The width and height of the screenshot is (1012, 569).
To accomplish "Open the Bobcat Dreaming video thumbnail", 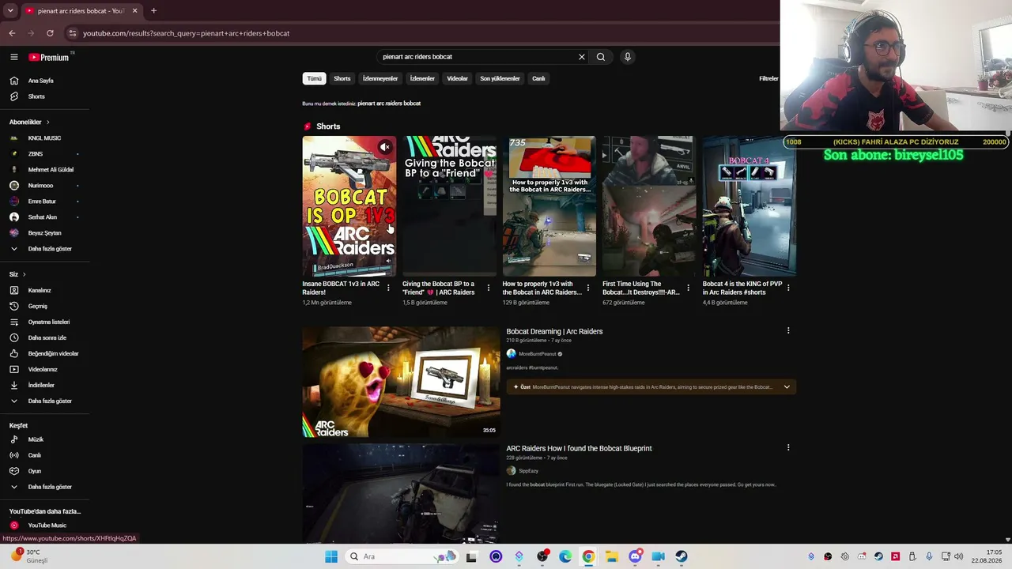I will point(401,382).
